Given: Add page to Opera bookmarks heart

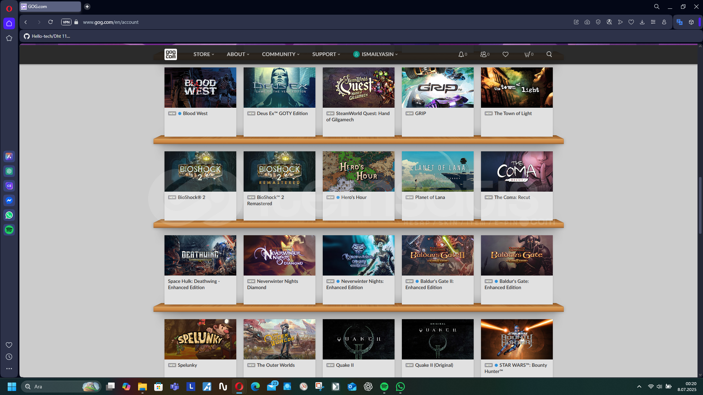Looking at the screenshot, I should 631,22.
